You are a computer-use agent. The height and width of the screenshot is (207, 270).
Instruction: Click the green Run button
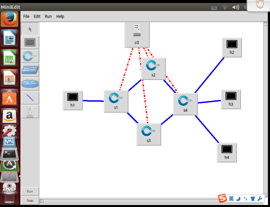(x=30, y=191)
